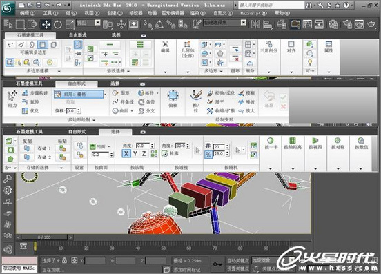Image resolution: width=381 pixels, height=274 pixels.
Task: Open the Material Editor sphere icon
Action: coord(333,24)
